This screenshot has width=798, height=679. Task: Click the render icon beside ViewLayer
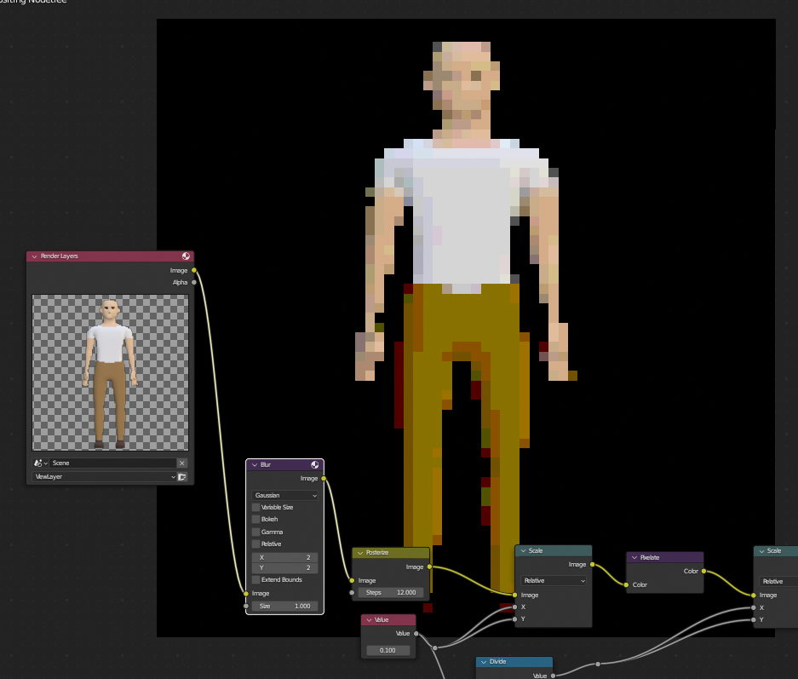point(181,477)
